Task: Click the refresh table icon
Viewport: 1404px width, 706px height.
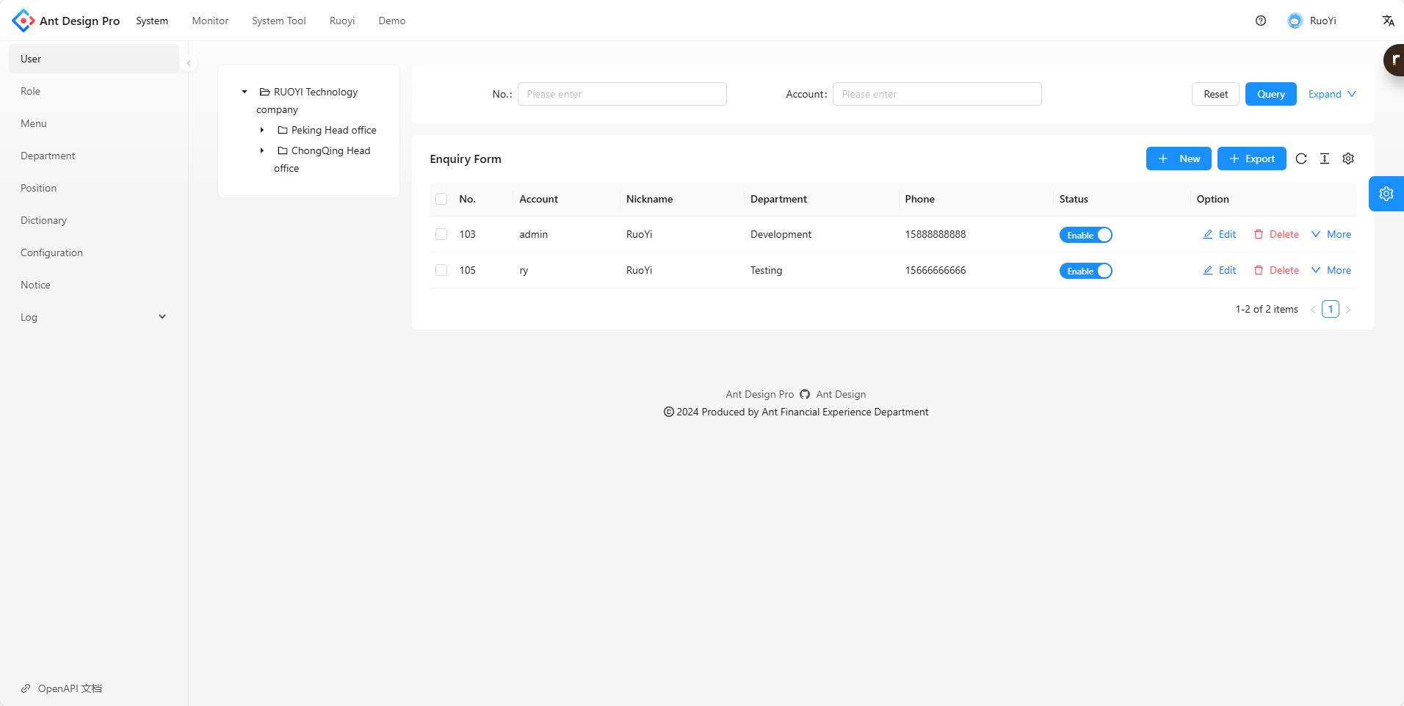Action: [1301, 159]
